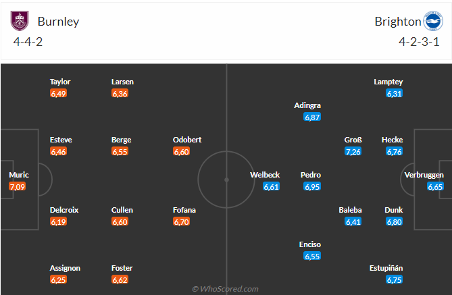The image size is (452, 295).
Task: Open Adingra's 6,87 rating badge
Action: (x=311, y=117)
